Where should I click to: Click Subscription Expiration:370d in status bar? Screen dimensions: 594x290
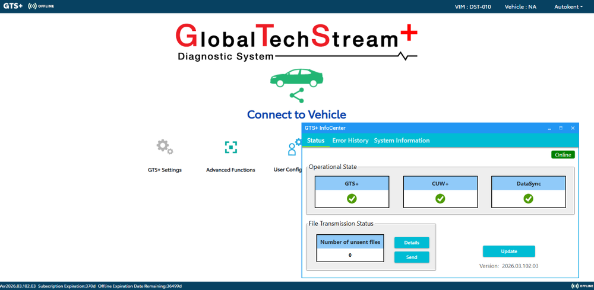pyautogui.click(x=67, y=286)
